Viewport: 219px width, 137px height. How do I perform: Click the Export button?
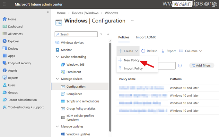[169, 51]
